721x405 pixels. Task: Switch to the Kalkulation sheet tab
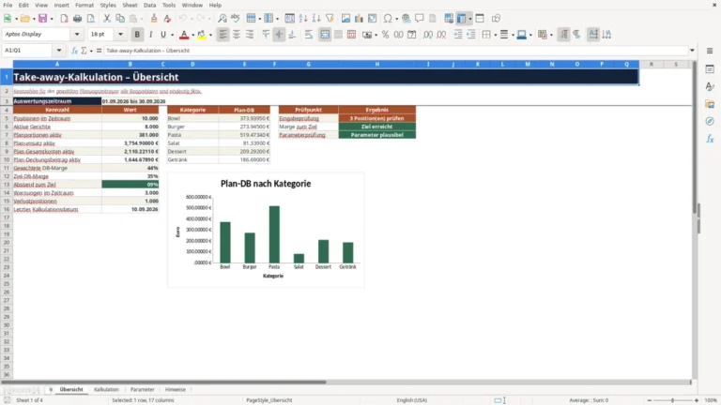(x=106, y=389)
